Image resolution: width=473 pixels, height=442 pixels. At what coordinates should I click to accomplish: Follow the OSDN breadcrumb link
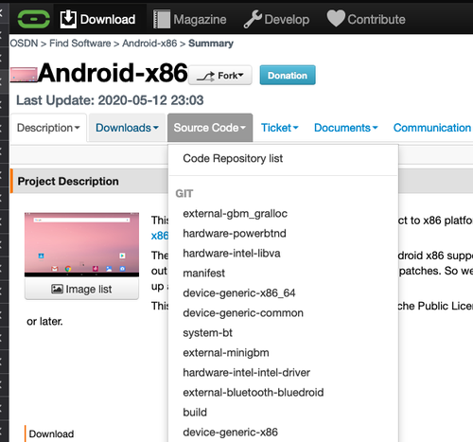point(24,44)
